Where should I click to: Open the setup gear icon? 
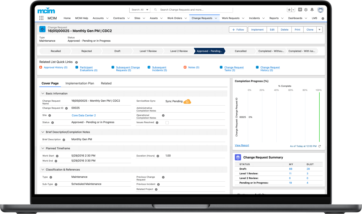point(306,10)
